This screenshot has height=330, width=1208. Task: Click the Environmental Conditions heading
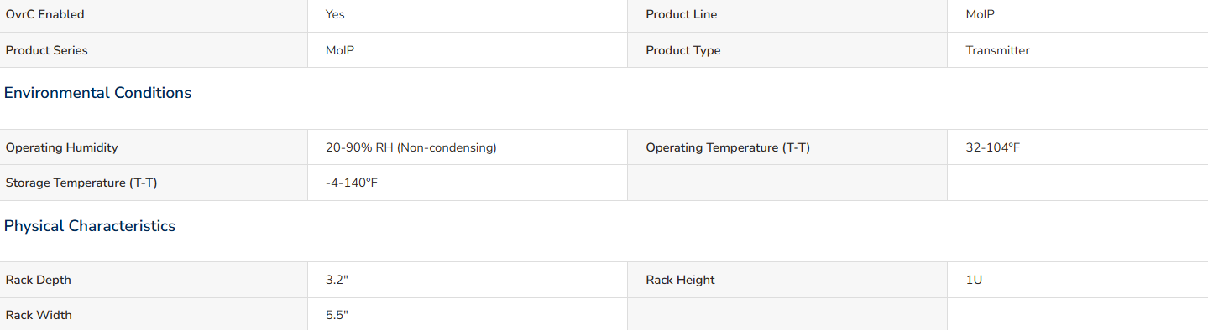98,93
